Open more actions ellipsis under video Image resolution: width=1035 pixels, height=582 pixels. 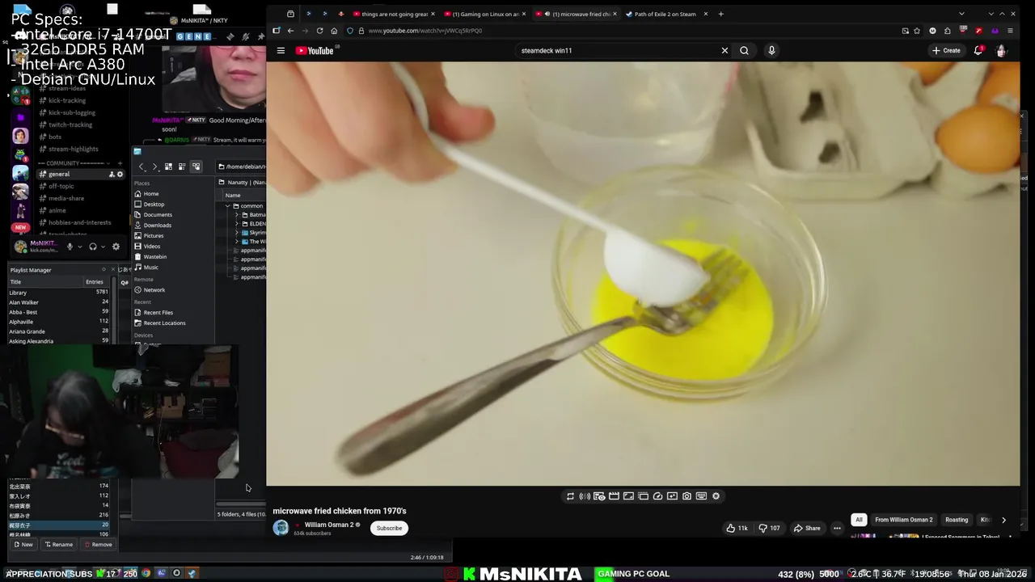tap(837, 528)
